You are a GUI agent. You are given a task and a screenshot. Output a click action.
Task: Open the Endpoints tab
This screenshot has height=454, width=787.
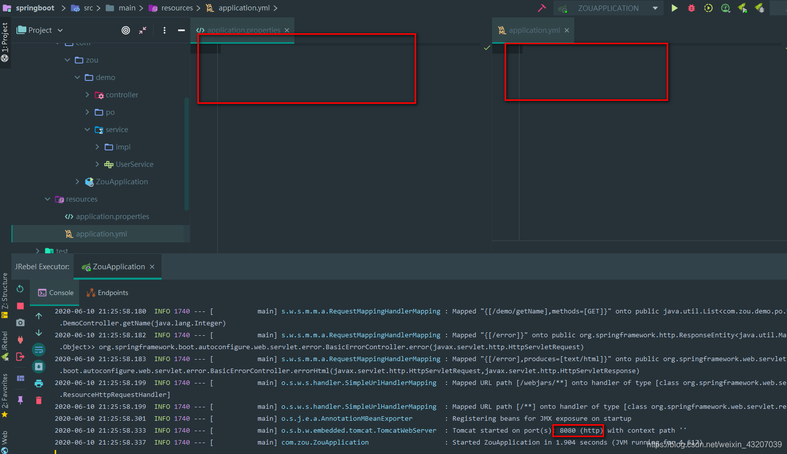pyautogui.click(x=107, y=293)
